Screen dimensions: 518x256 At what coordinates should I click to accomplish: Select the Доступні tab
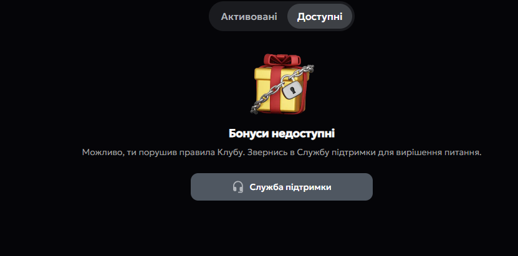[x=319, y=16]
